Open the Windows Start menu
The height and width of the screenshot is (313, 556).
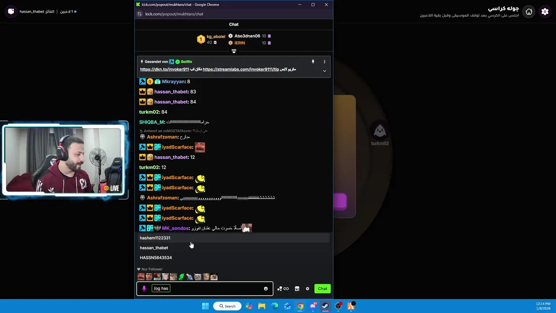[205, 306]
